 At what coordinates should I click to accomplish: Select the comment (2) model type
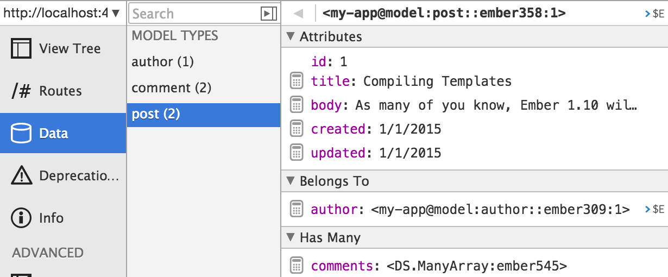[171, 88]
